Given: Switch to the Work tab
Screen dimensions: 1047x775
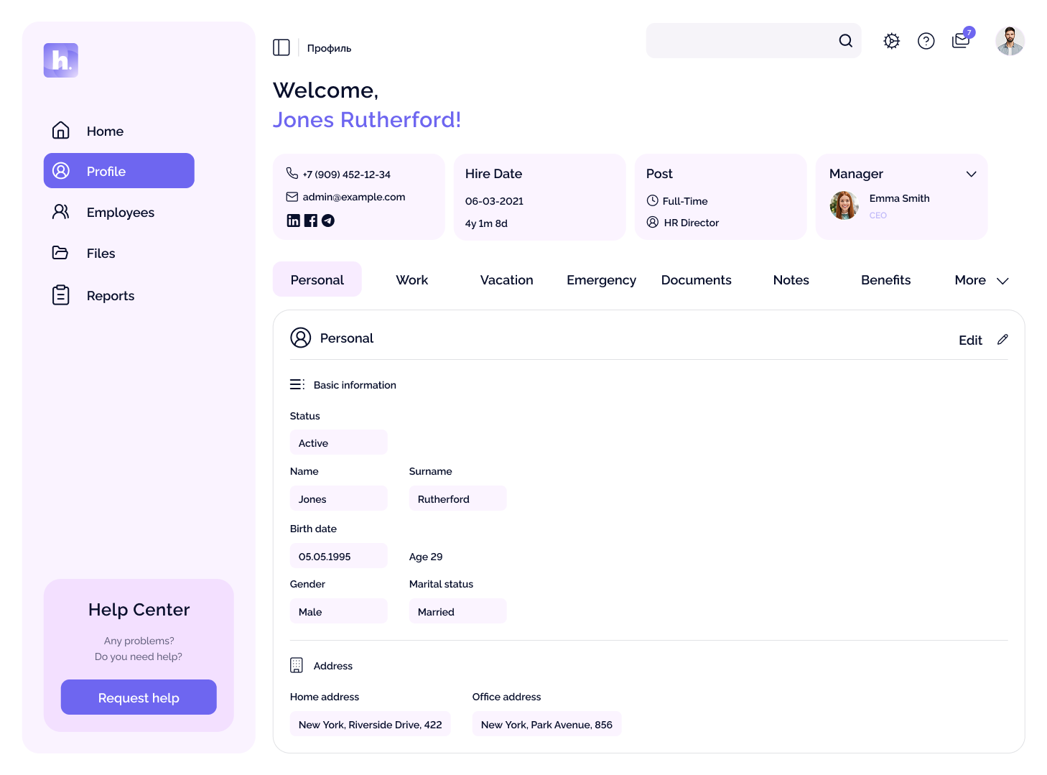Looking at the screenshot, I should [x=411, y=279].
